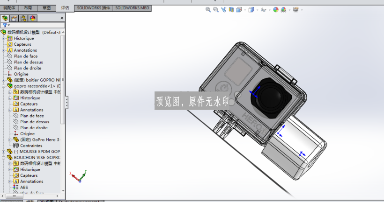The height and width of the screenshot is (202, 384).
Task: Collapse the gopro raccordée sub-assembly node
Action: [x=3, y=86]
